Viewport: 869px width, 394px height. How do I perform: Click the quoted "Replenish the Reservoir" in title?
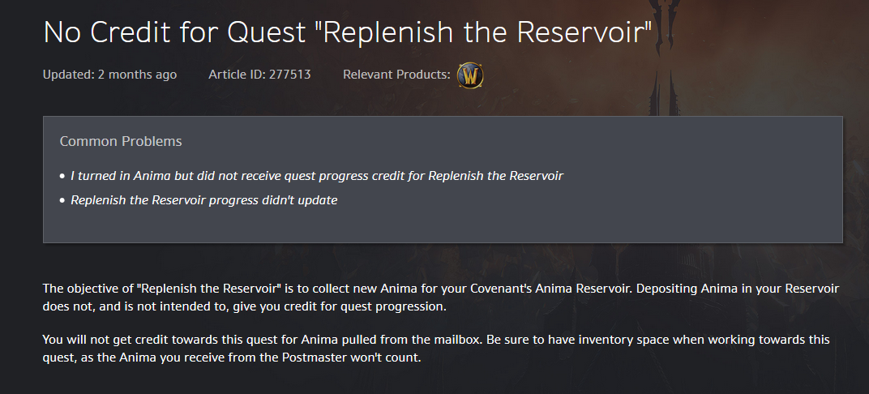click(486, 32)
